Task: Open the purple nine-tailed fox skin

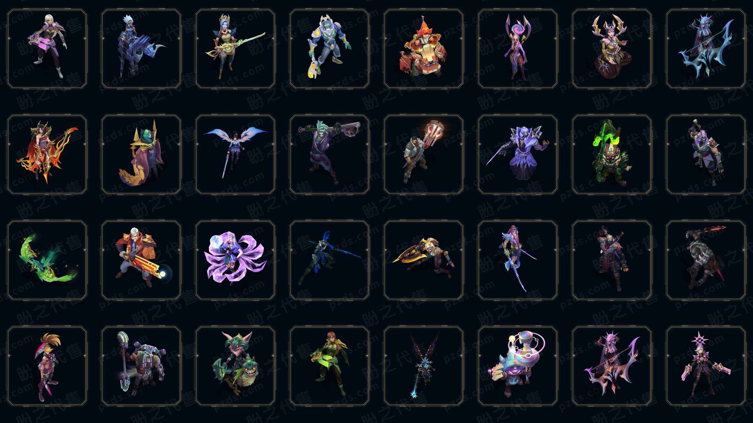Action: pyautogui.click(x=235, y=260)
